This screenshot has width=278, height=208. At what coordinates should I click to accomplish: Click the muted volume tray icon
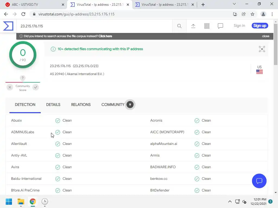(244, 201)
